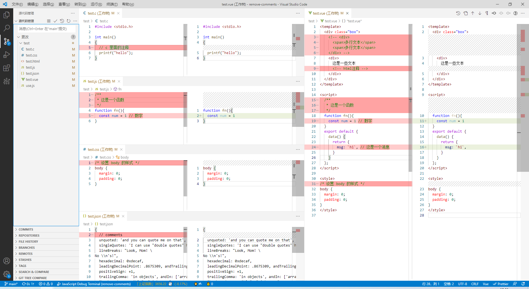Open more actions for the test.js editor group
The height and width of the screenshot is (289, 529).
298,81
